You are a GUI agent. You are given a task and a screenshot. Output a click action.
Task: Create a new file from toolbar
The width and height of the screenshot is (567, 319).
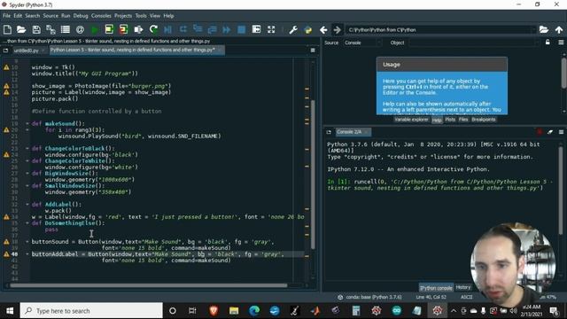point(7,29)
